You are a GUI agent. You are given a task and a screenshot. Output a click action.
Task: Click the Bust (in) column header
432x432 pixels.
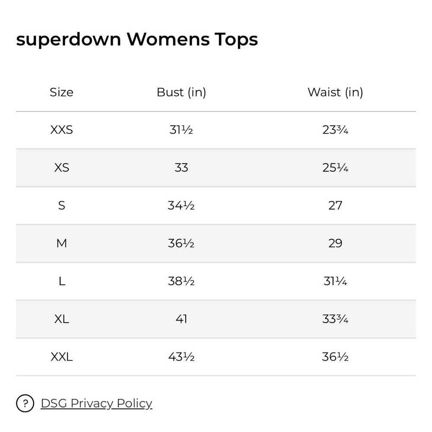[181, 92]
